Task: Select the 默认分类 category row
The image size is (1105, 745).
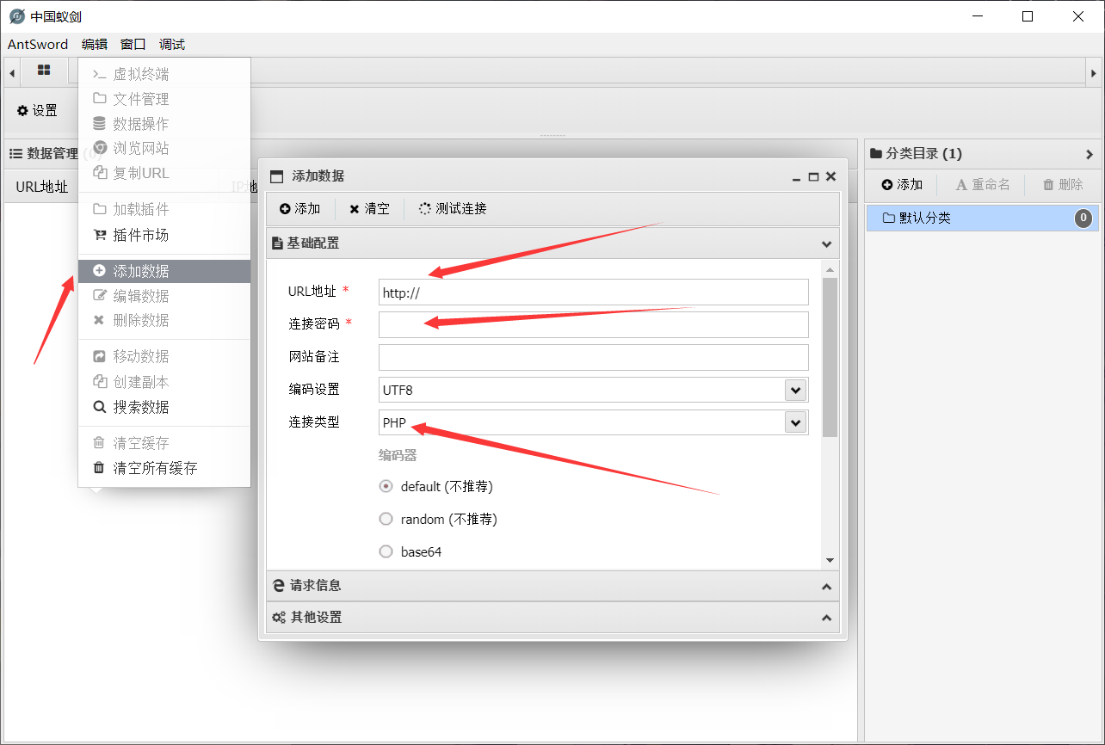Action: point(983,218)
